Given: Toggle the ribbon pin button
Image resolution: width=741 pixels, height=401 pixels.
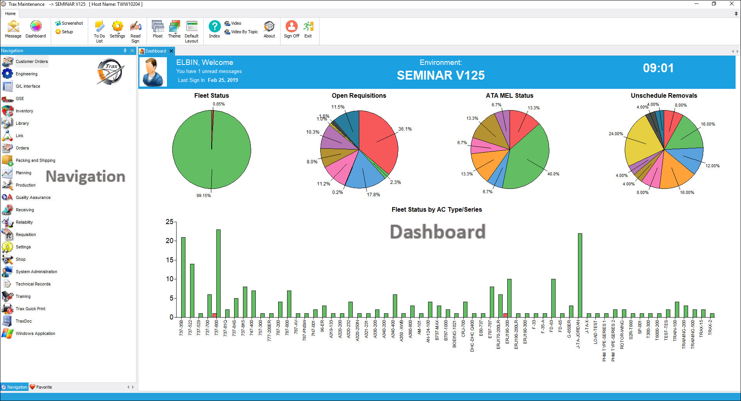Looking at the screenshot, I should coord(736,14).
